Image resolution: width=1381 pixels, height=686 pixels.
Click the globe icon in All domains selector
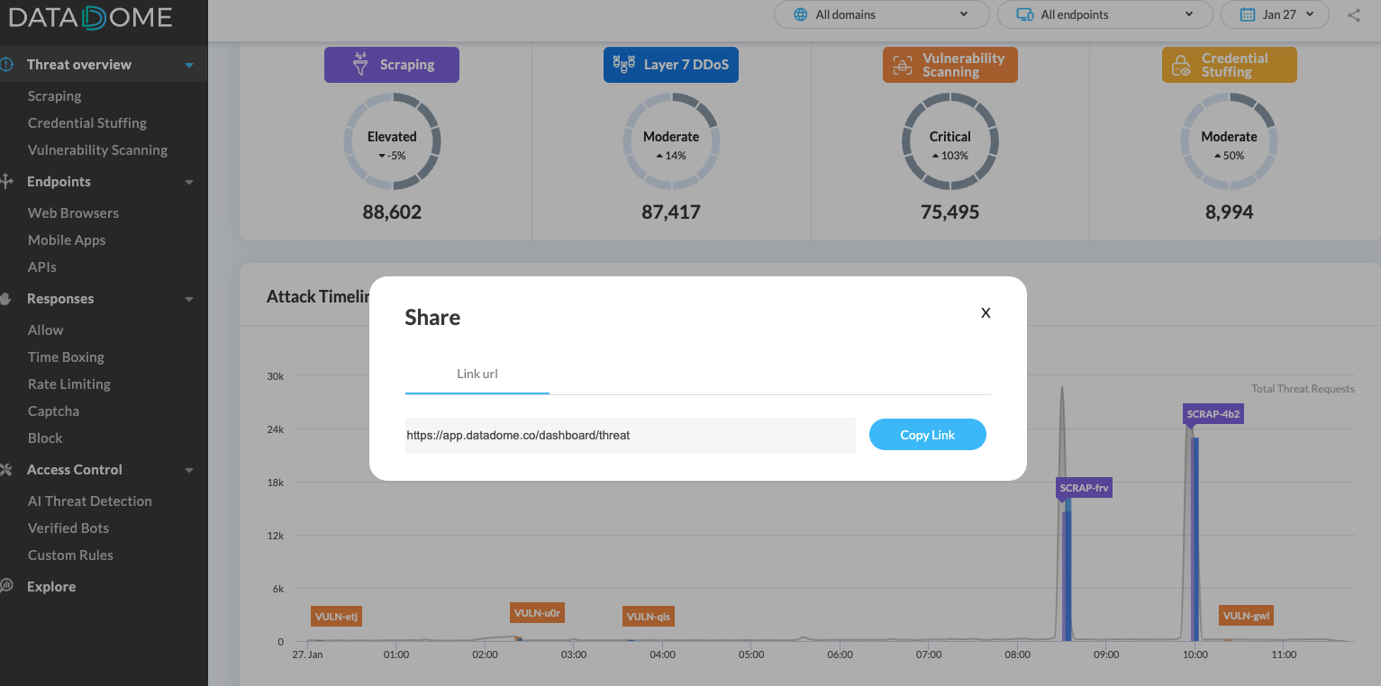(x=801, y=14)
